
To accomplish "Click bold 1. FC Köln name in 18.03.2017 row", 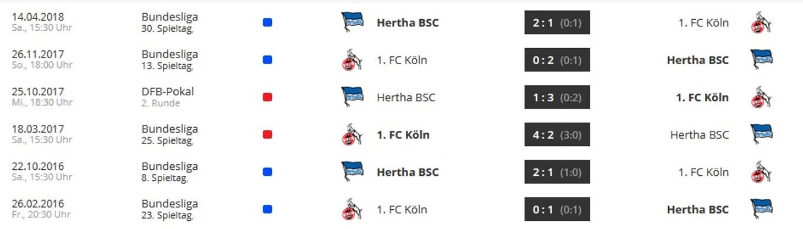I will coord(403,135).
